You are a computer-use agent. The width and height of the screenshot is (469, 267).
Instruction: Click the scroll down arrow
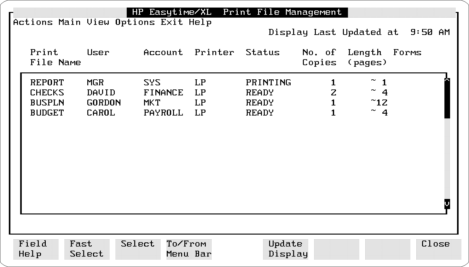coord(447,204)
